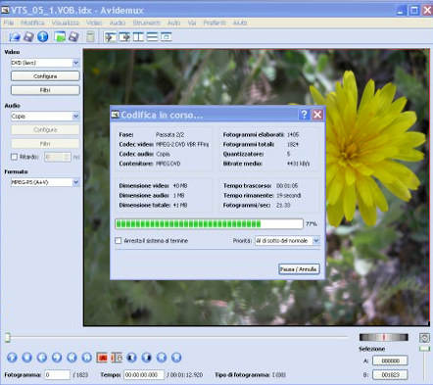Click the Passata 2/2 phase value
433x385 pixels.
click(169, 134)
